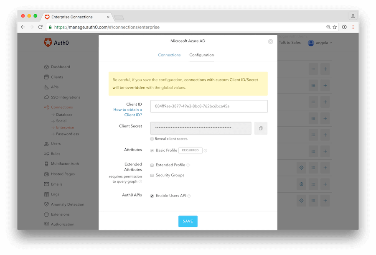Open Anomaly Detection page
This screenshot has height=255, width=376.
(x=64, y=204)
